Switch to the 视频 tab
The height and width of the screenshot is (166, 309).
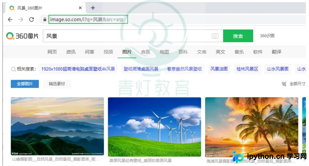click(x=108, y=52)
